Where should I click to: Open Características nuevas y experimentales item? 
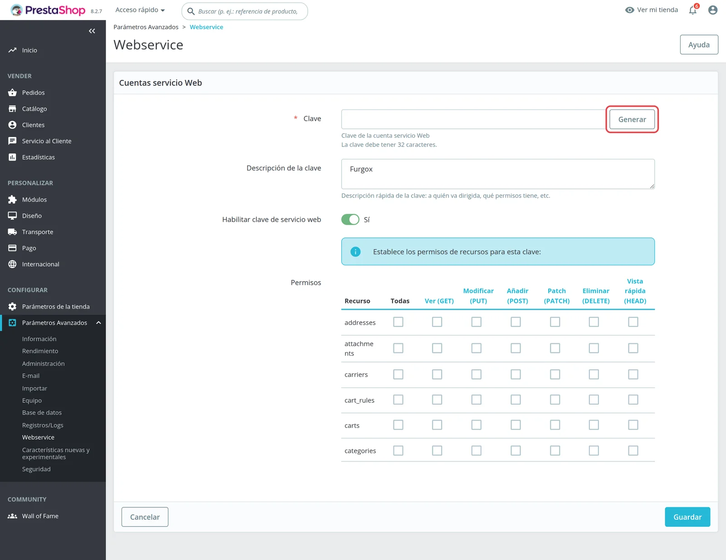click(x=56, y=453)
